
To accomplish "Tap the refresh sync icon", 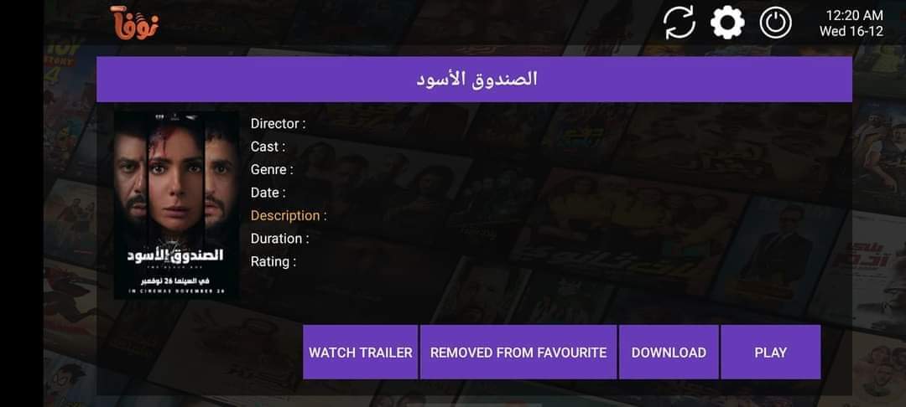I will [x=679, y=23].
